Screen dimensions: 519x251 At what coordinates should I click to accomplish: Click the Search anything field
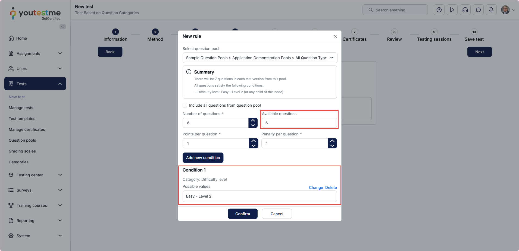[x=395, y=10]
